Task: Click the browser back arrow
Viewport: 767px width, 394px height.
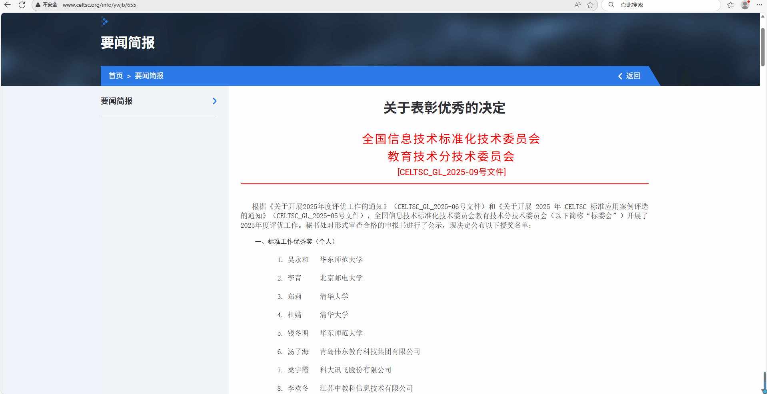Action: coord(8,5)
